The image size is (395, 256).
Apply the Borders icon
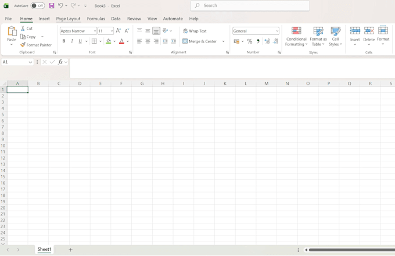pos(94,41)
